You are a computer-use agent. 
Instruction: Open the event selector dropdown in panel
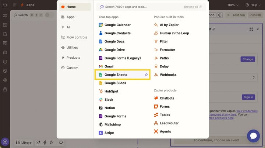coord(233,77)
